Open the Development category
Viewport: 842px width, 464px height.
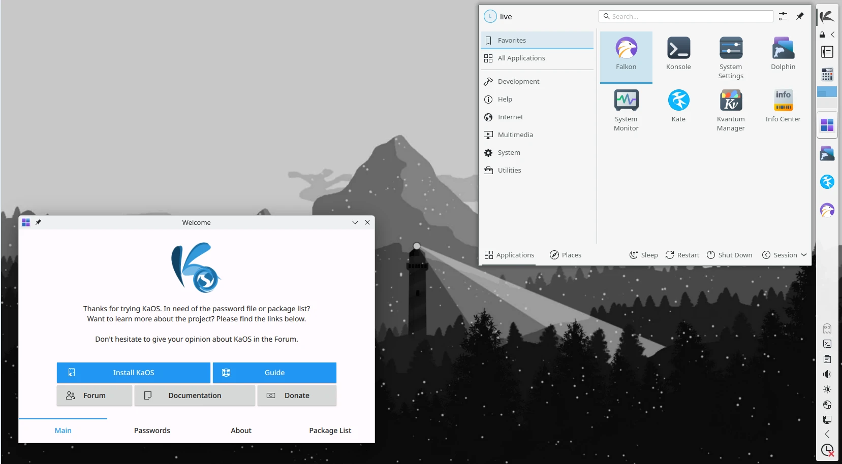(518, 81)
